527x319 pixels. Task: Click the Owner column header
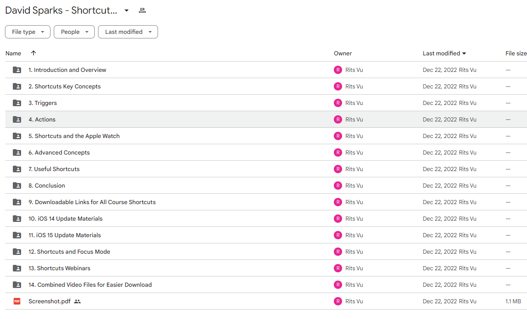[343, 53]
